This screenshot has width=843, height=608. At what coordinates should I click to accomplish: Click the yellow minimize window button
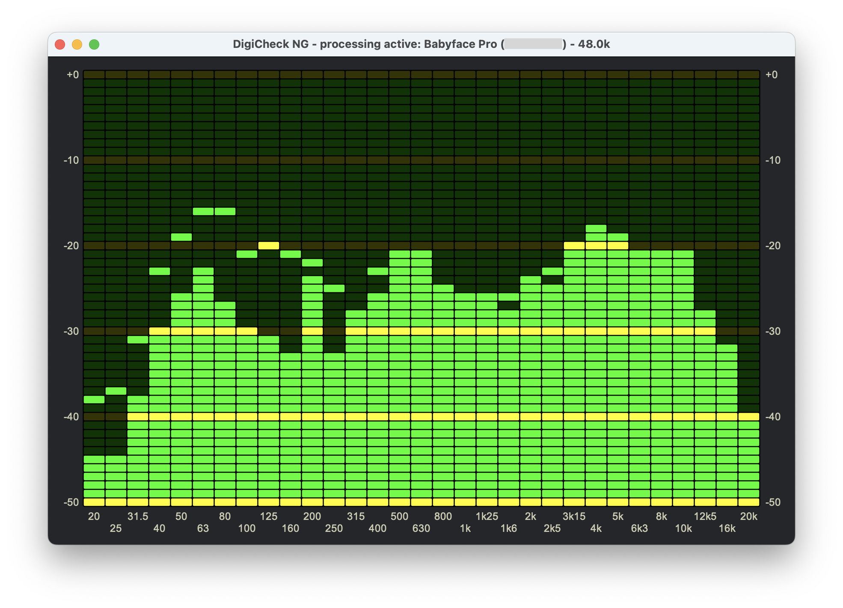77,44
